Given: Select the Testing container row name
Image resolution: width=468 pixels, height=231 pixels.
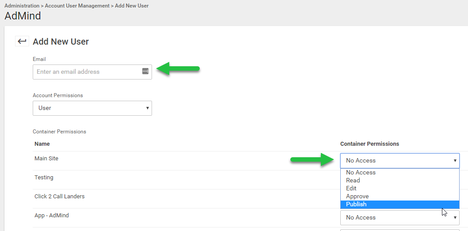Looking at the screenshot, I should click(44, 178).
